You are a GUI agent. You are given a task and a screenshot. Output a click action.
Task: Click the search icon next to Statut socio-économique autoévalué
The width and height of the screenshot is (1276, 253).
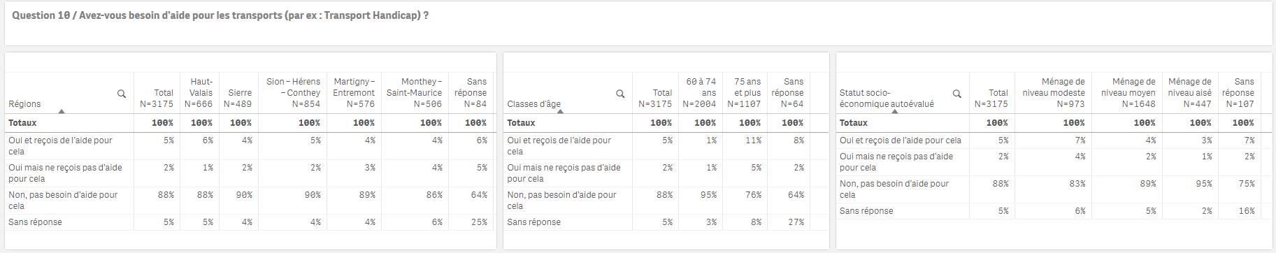click(x=956, y=94)
